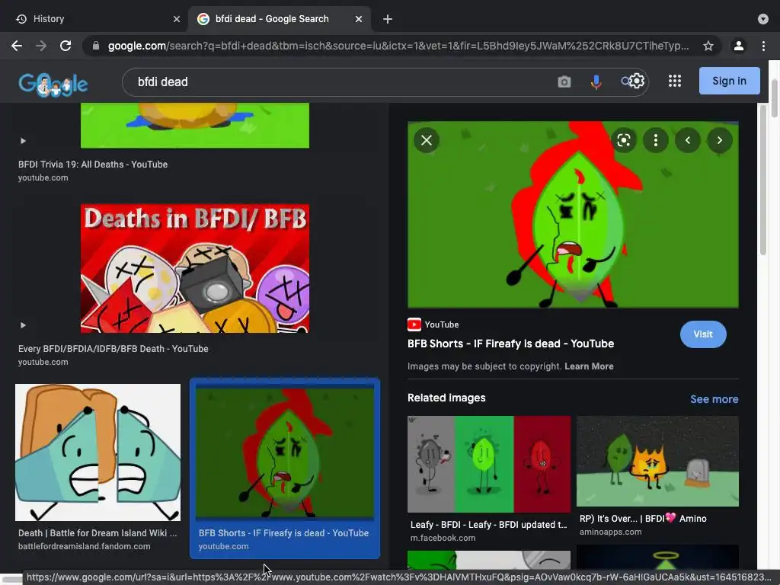The height and width of the screenshot is (585, 780).
Task: Go back with the browser back arrow
Action: pos(17,46)
